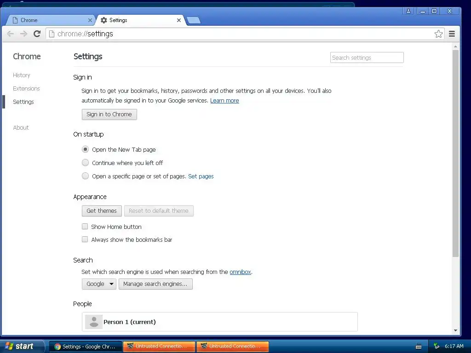Image resolution: width=471 pixels, height=353 pixels.
Task: Open the Windows start menu
Action: [22, 346]
